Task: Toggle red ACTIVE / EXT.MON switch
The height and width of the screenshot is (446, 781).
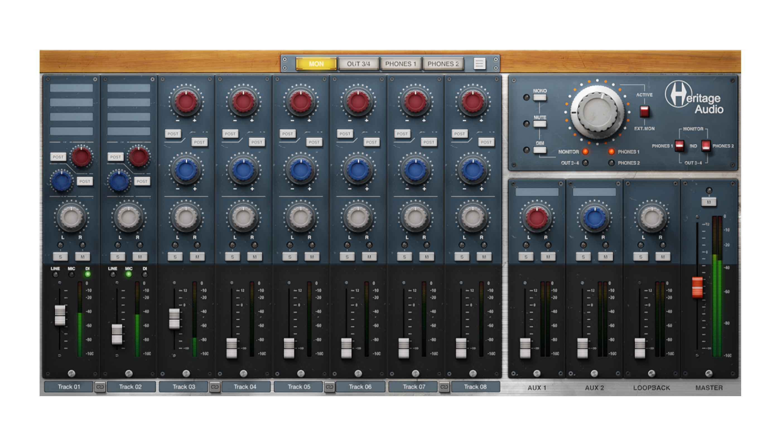Action: click(644, 111)
